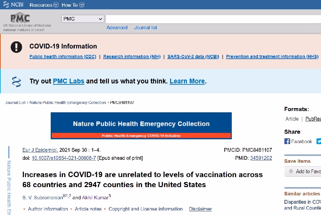
Task: Click into the PMC search text field
Action: (x=213, y=19)
